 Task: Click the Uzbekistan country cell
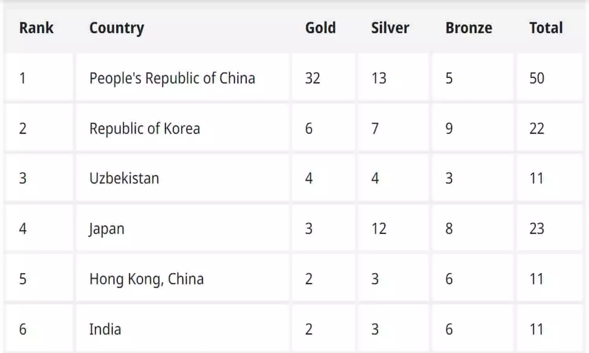click(124, 178)
